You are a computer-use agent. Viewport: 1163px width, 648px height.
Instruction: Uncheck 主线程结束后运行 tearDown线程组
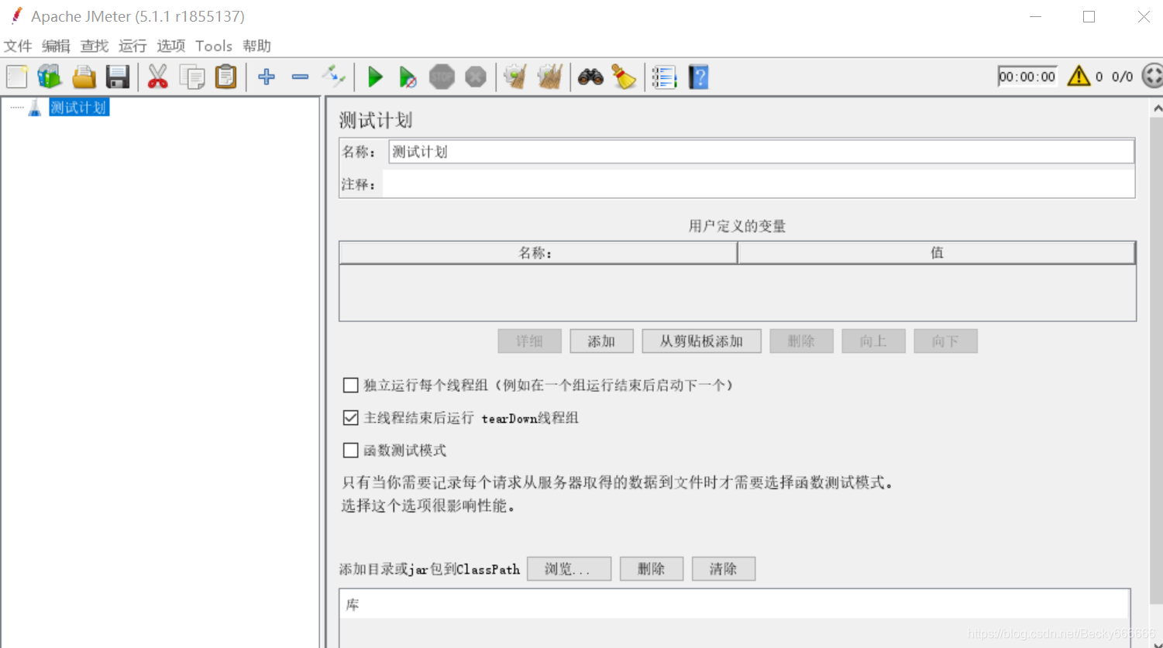[351, 417]
